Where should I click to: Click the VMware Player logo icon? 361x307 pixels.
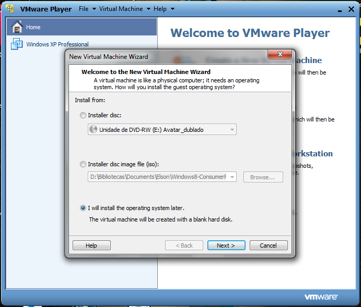click(x=10, y=9)
